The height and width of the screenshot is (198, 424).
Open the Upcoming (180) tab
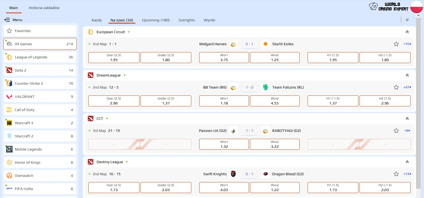coord(156,20)
